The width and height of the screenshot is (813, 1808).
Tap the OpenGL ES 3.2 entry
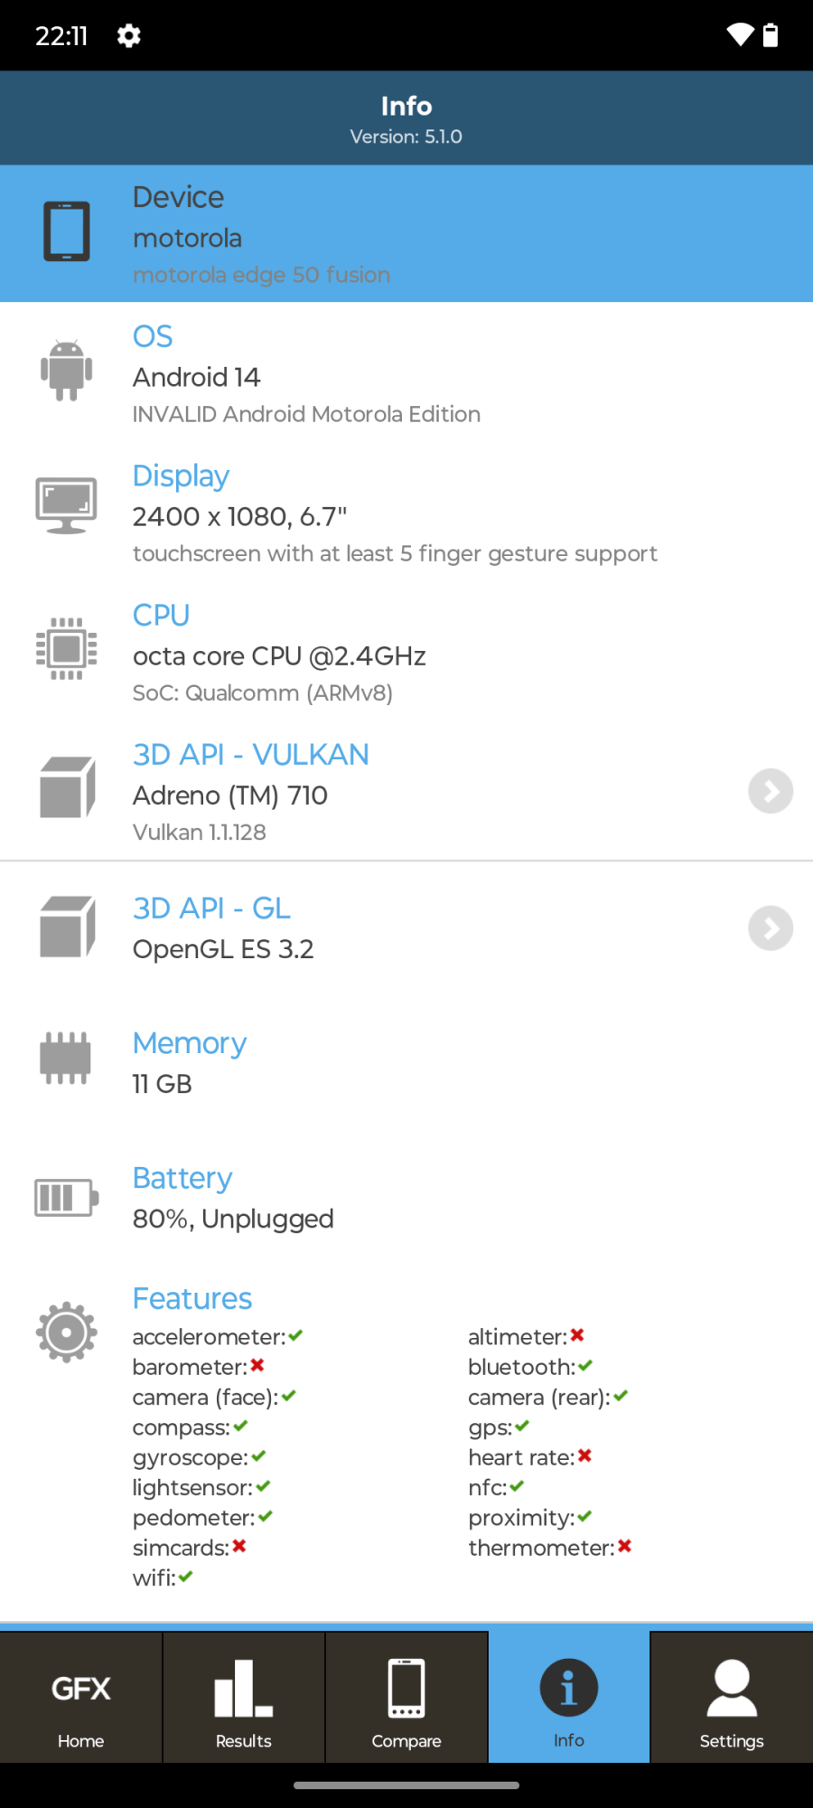tap(223, 949)
